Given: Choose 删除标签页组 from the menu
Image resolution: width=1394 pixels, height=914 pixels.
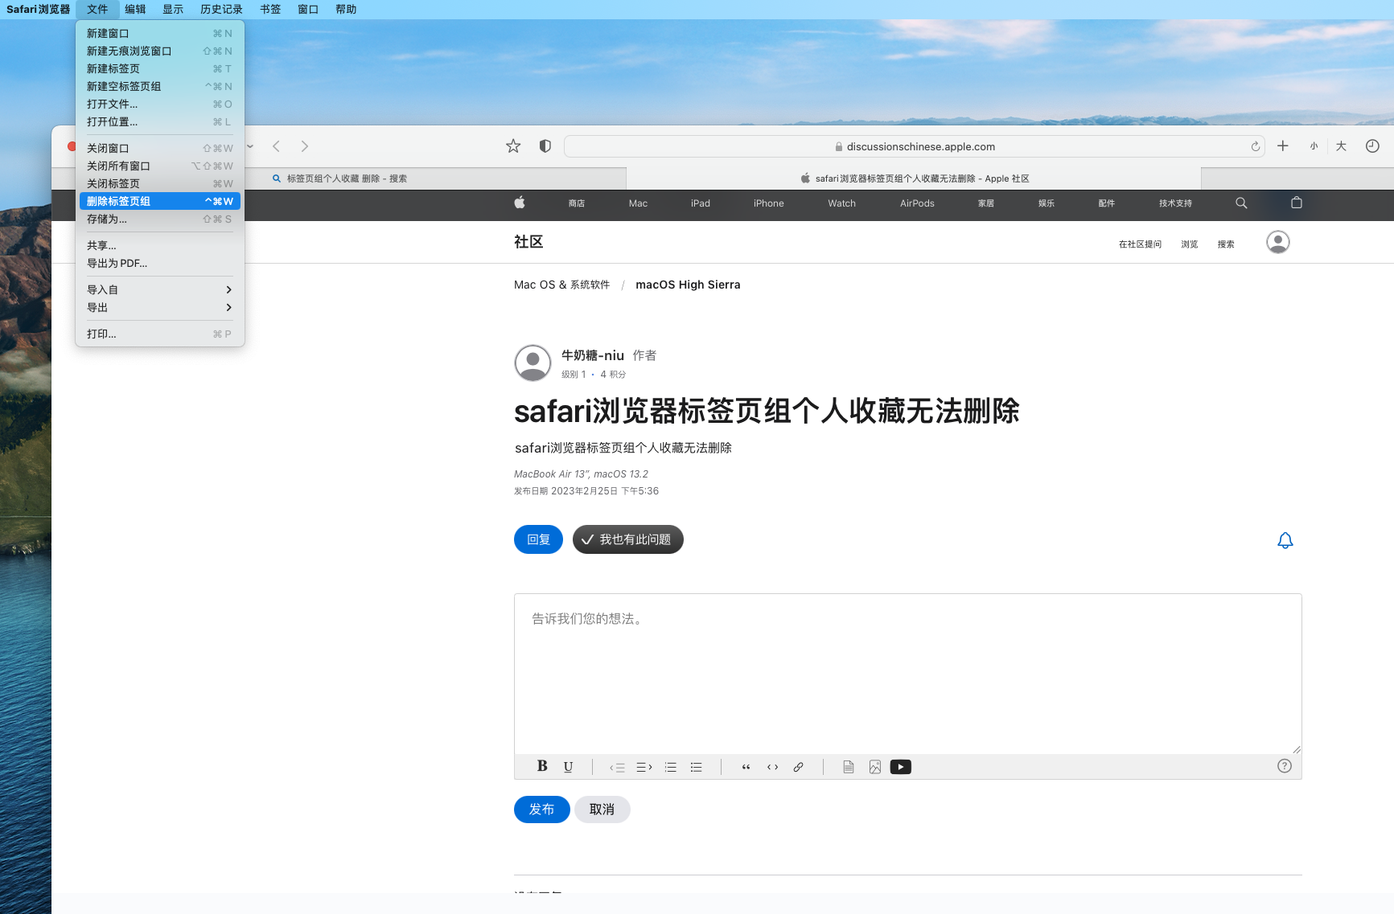Looking at the screenshot, I should (x=160, y=201).
